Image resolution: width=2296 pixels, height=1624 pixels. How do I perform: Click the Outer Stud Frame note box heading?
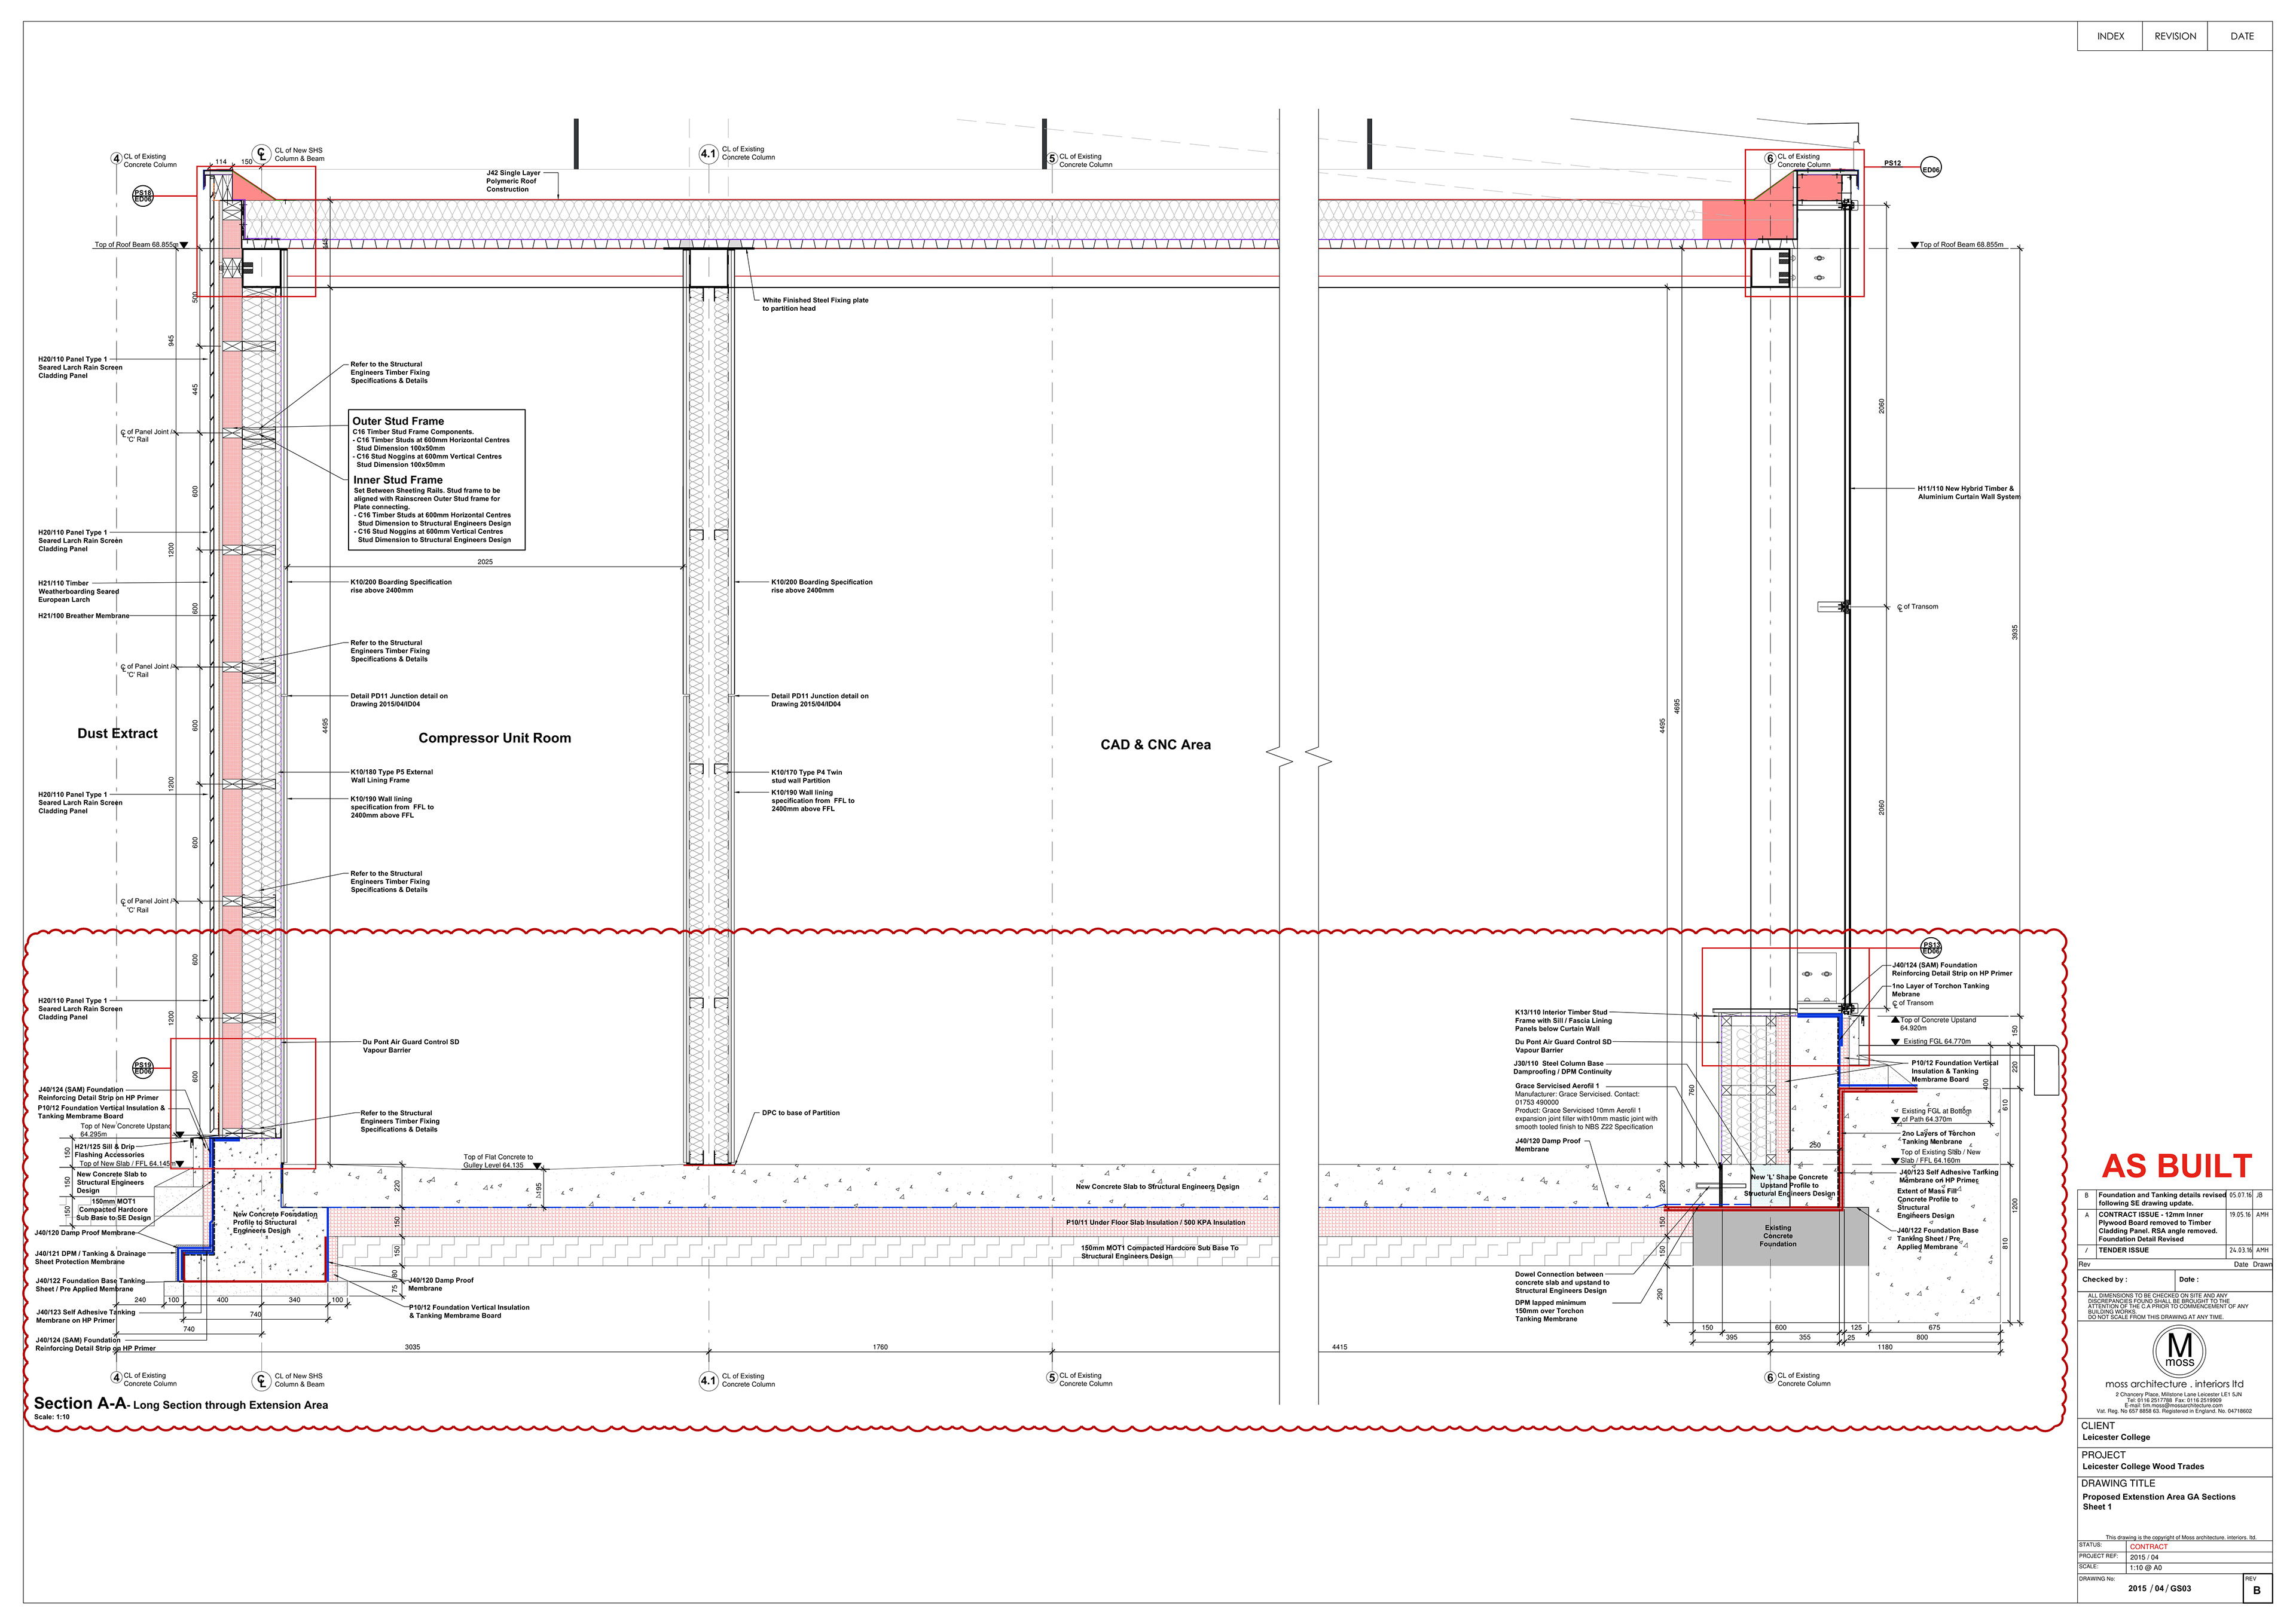coord(398,421)
